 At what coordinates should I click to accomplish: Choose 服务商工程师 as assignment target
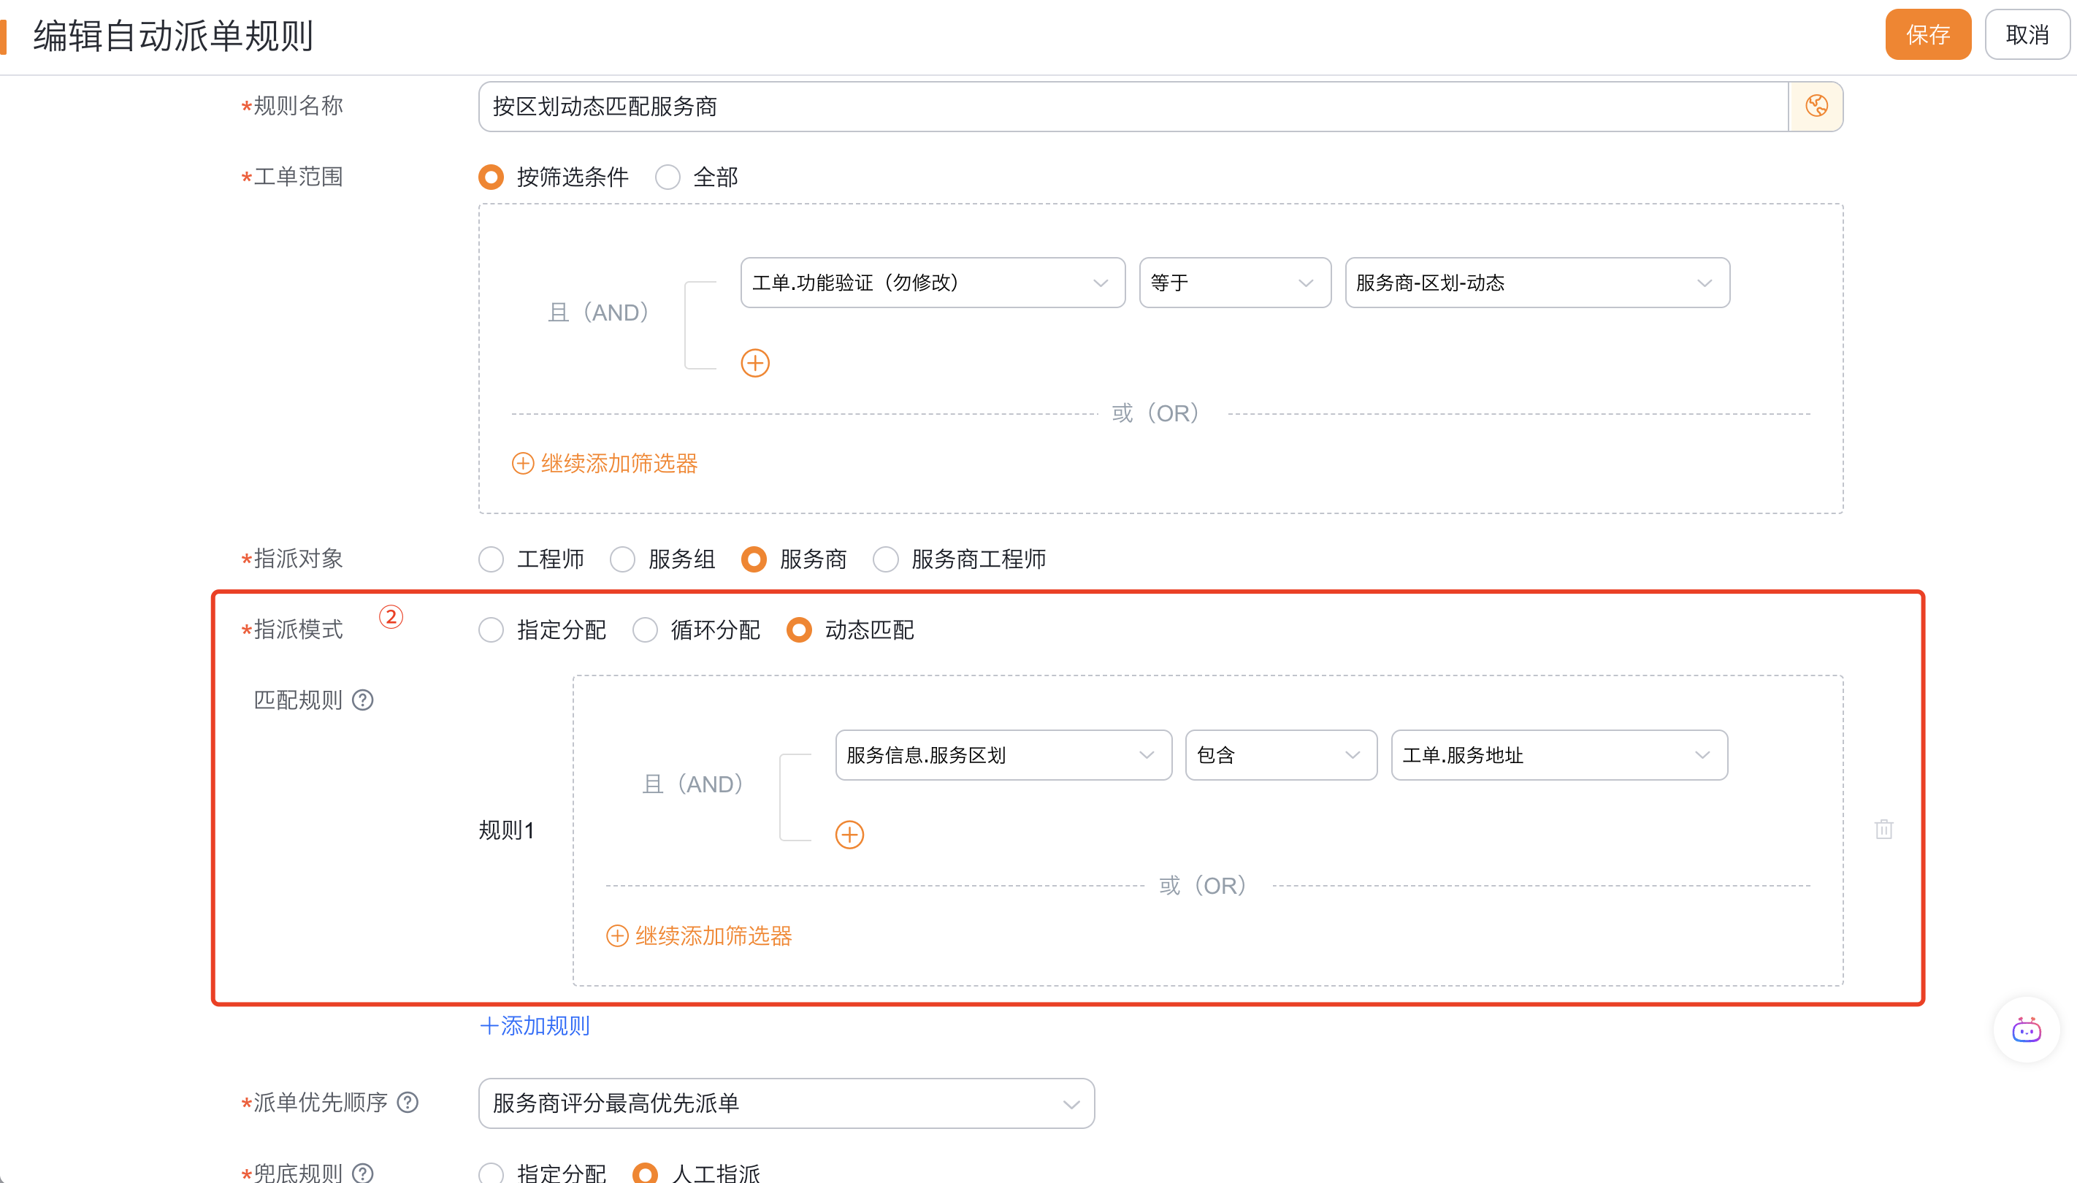[x=885, y=559]
